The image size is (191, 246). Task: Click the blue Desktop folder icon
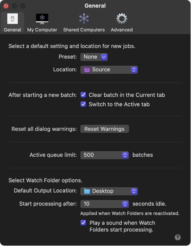coord(87,191)
